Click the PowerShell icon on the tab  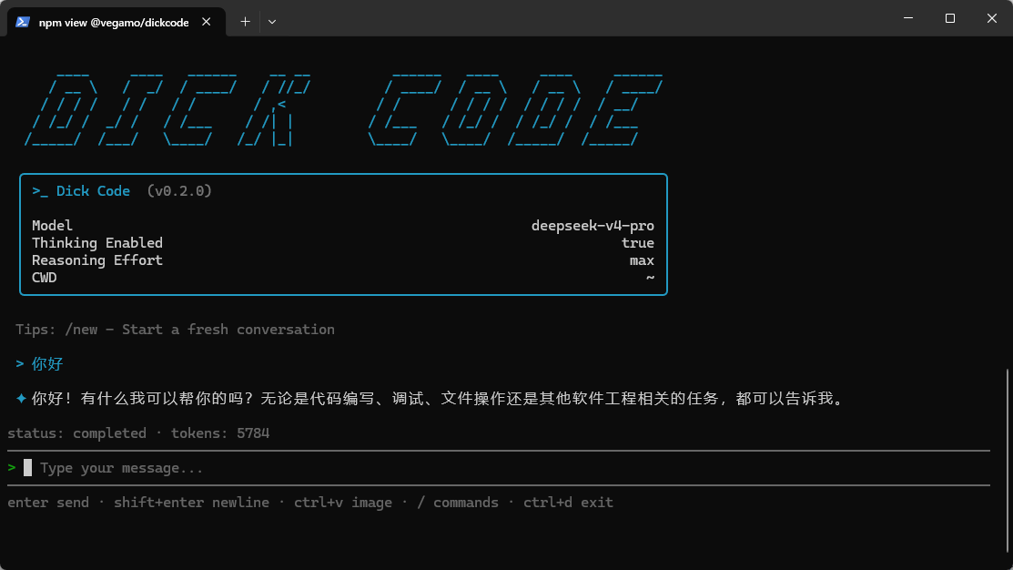(23, 22)
